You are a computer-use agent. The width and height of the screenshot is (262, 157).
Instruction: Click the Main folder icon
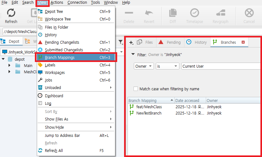(x=18, y=66)
